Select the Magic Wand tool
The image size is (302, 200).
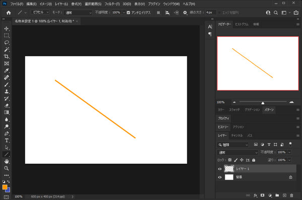pos(7,49)
